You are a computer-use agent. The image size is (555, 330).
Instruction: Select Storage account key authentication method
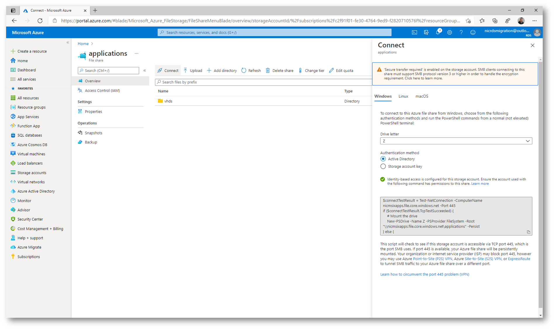[383, 166]
